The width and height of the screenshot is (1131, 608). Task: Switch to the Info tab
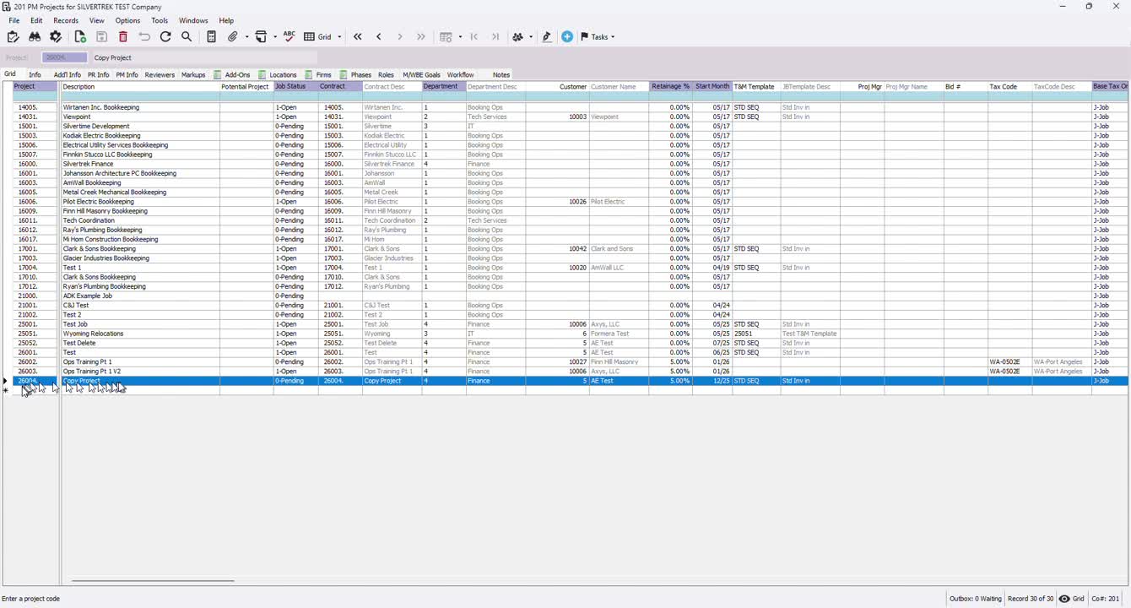click(x=35, y=75)
